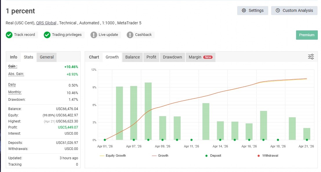Toggle Withdrawal legend entry
321x172 pixels.
tap(268, 155)
